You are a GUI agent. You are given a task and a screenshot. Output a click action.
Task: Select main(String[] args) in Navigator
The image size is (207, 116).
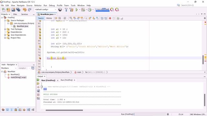pyautogui.click(x=18, y=77)
